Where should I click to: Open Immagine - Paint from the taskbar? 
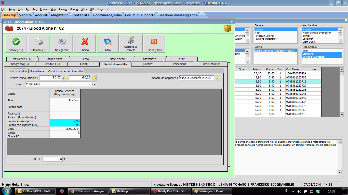[212, 191]
